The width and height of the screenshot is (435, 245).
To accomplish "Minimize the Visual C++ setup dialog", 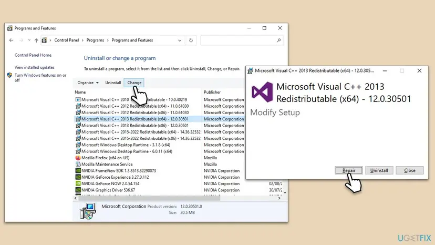I will click(385, 71).
